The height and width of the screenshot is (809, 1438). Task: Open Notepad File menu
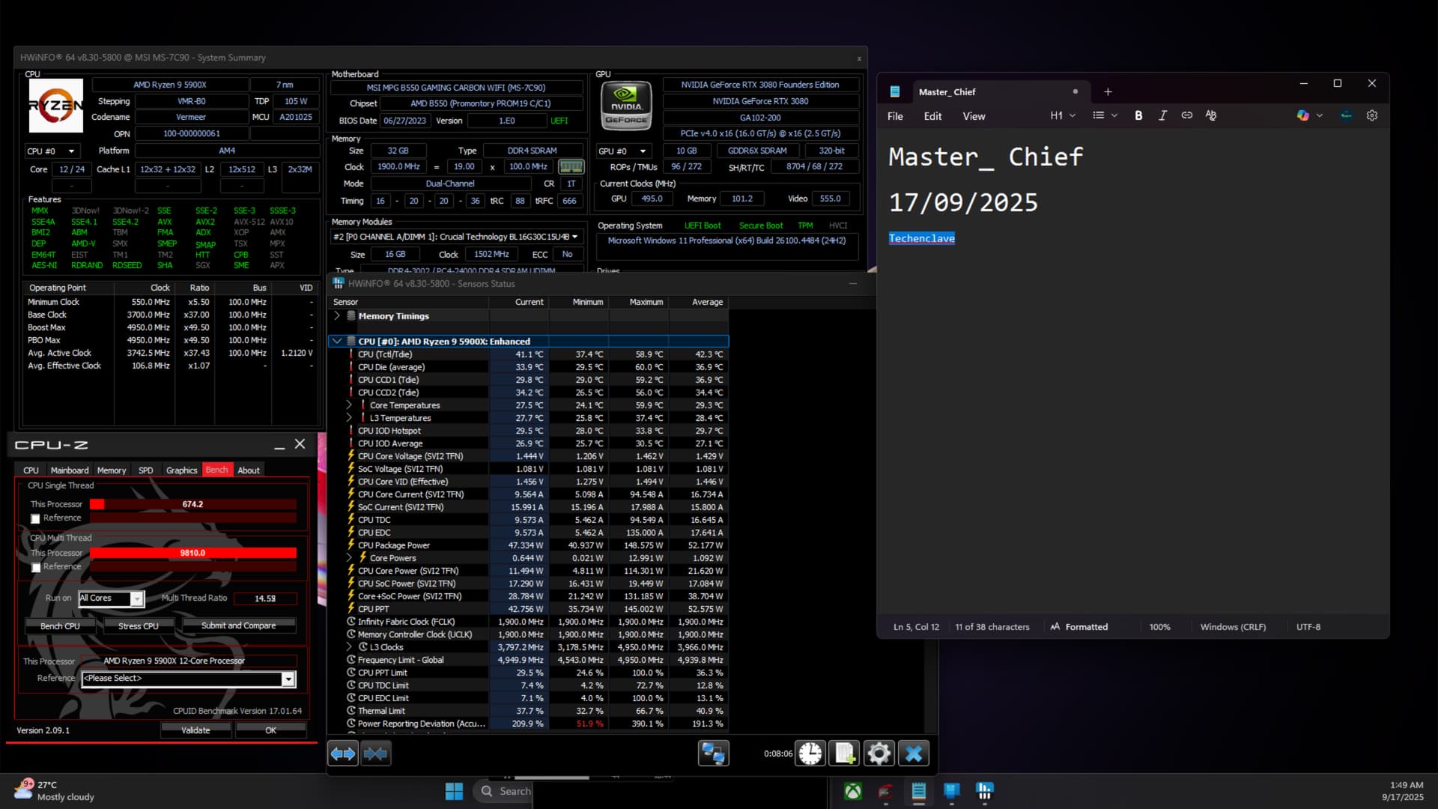[895, 116]
